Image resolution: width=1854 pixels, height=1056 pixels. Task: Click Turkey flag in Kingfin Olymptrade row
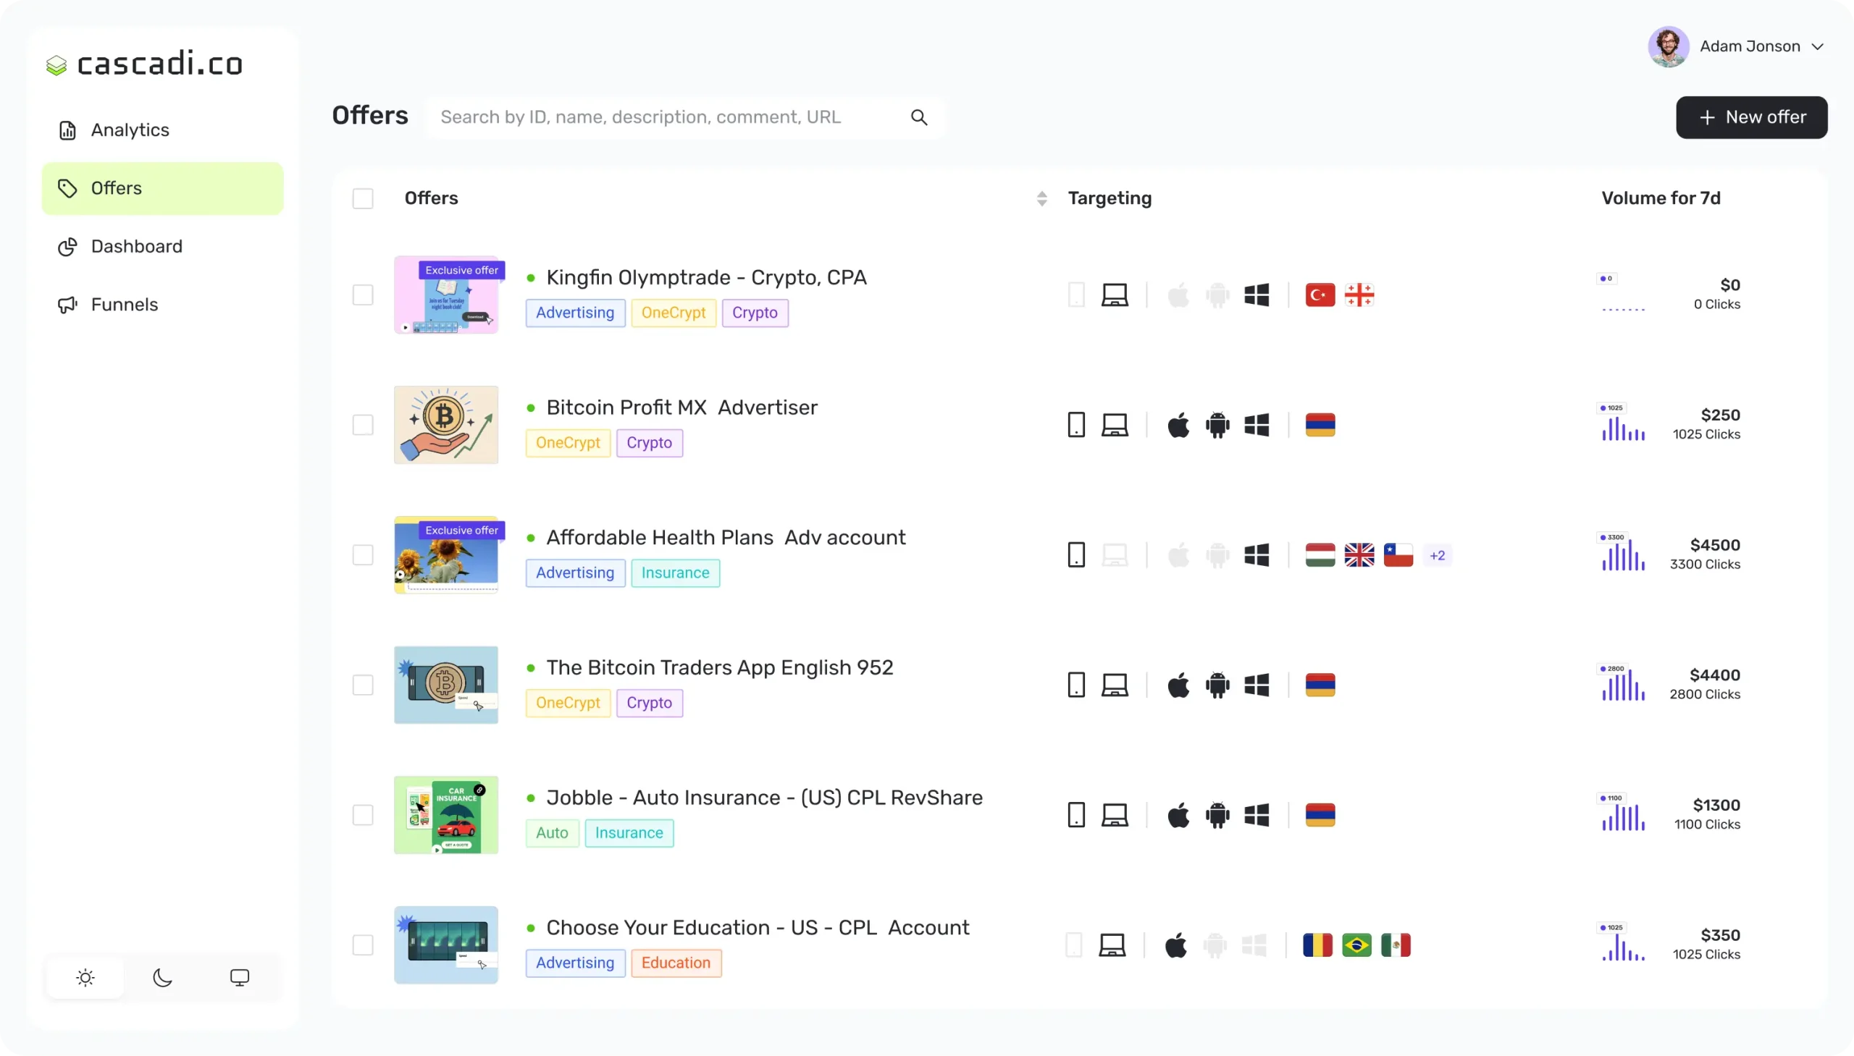pos(1320,295)
